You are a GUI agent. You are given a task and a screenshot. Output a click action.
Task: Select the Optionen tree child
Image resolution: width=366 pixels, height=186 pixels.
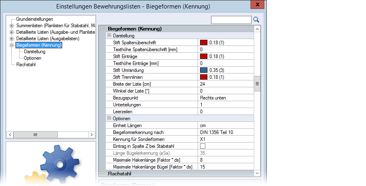pos(33,58)
